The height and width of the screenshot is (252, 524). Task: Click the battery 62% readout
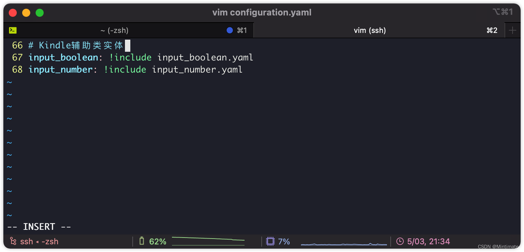(x=158, y=241)
